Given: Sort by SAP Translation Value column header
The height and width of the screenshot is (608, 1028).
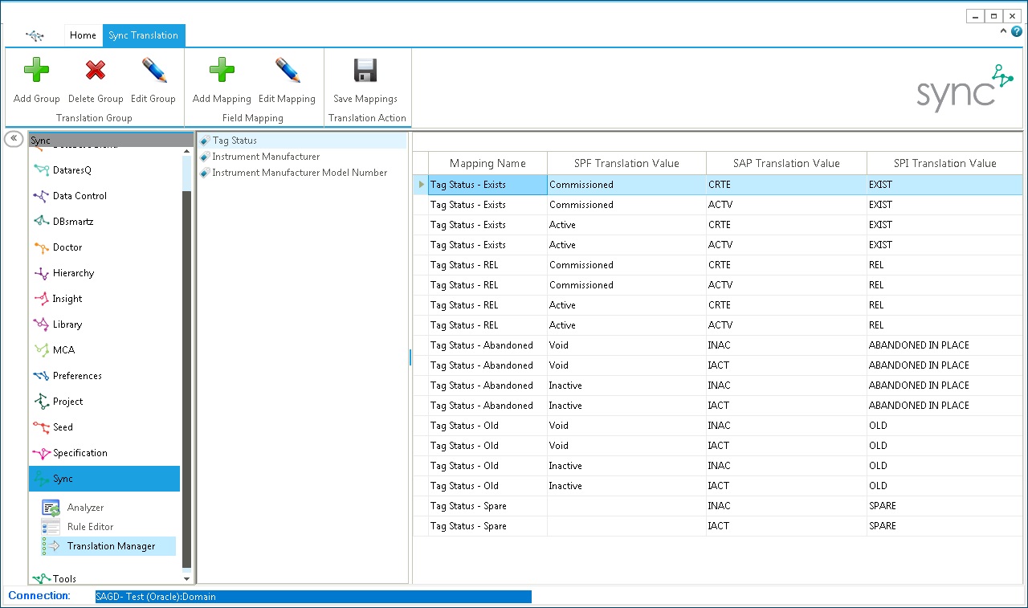Looking at the screenshot, I should point(786,163).
